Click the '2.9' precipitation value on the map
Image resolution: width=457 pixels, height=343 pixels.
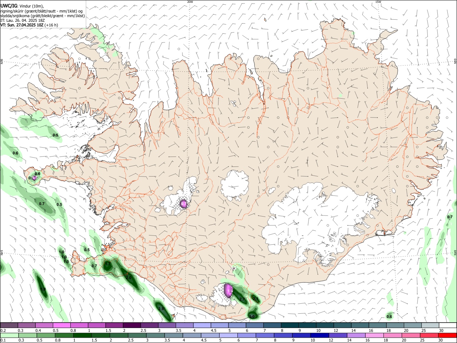click(161, 309)
